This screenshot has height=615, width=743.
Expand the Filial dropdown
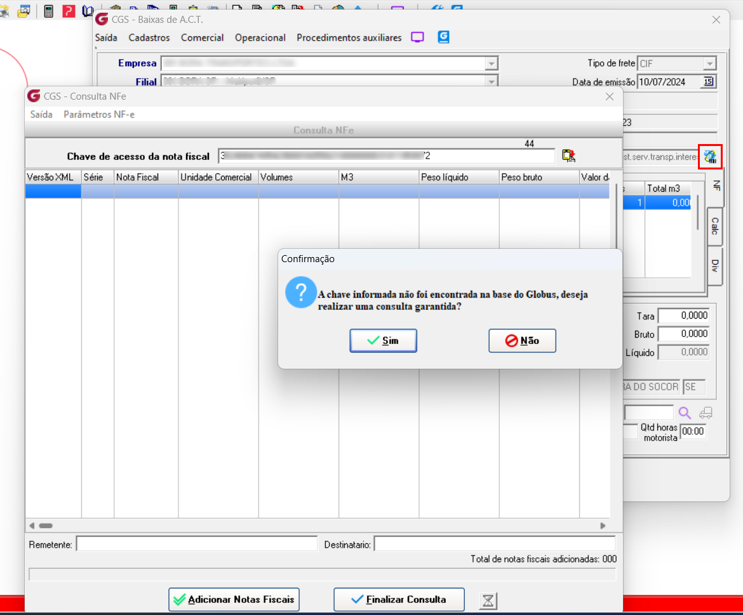coord(492,81)
